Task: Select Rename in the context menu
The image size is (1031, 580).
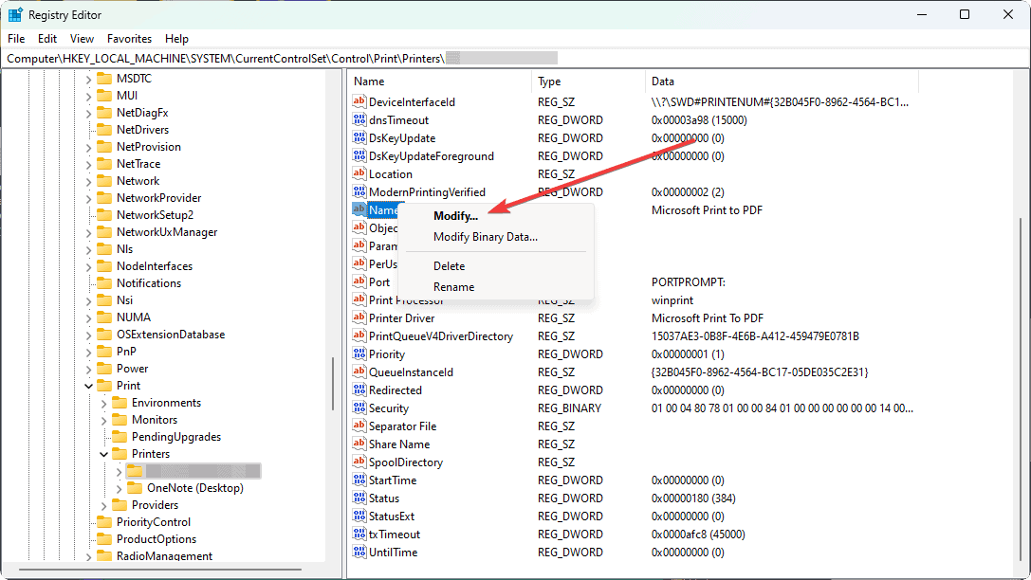Action: coord(453,286)
